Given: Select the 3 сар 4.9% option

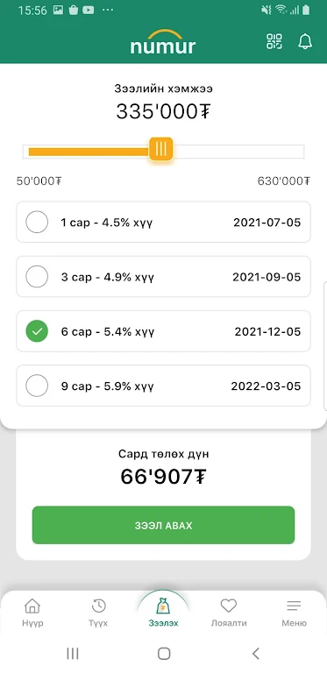Looking at the screenshot, I should (163, 276).
